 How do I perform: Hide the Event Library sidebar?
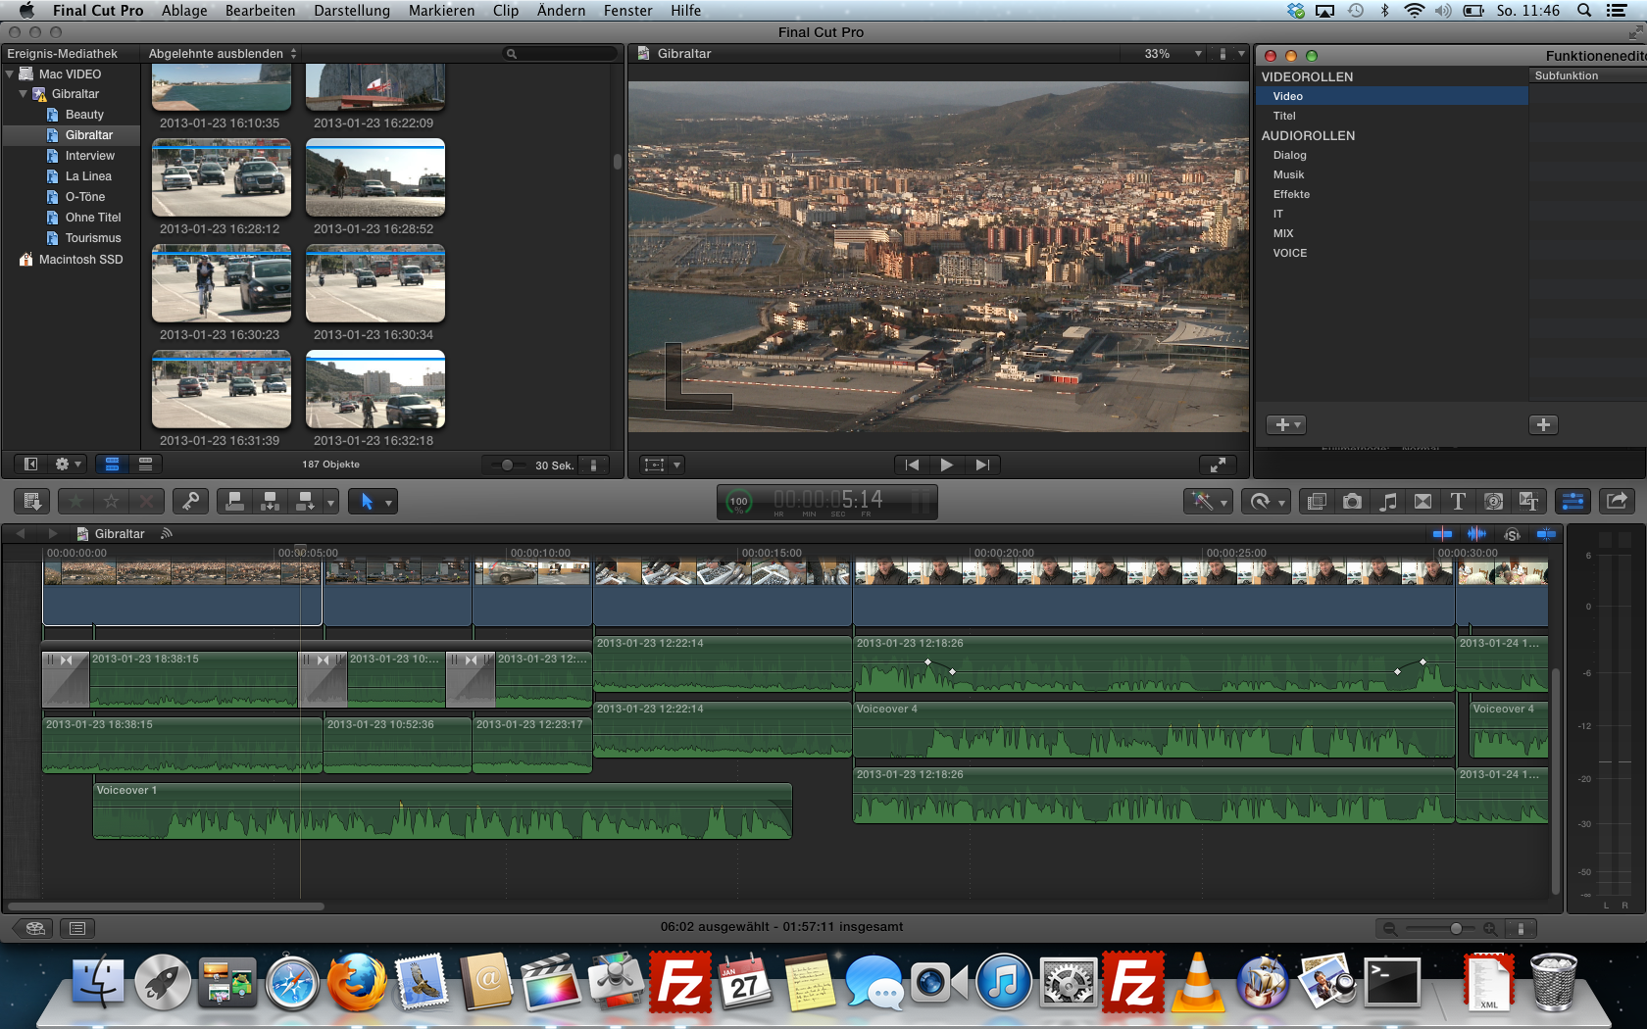[x=30, y=465]
